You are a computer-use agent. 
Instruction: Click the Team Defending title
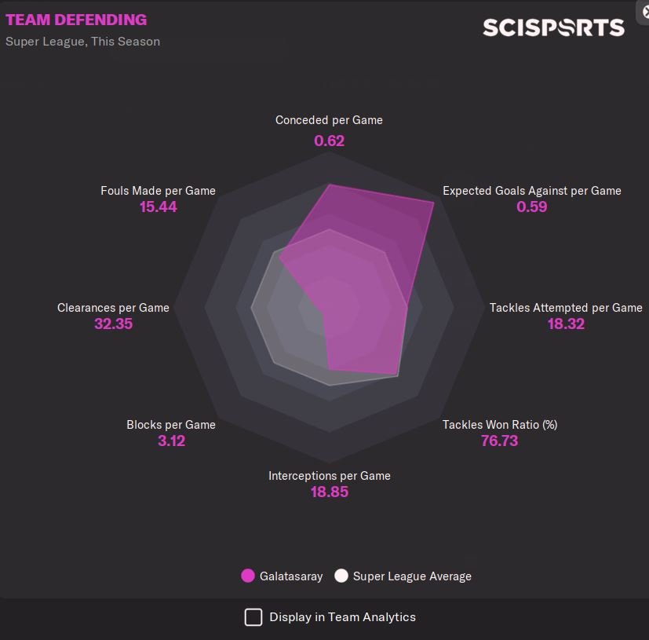(76, 20)
